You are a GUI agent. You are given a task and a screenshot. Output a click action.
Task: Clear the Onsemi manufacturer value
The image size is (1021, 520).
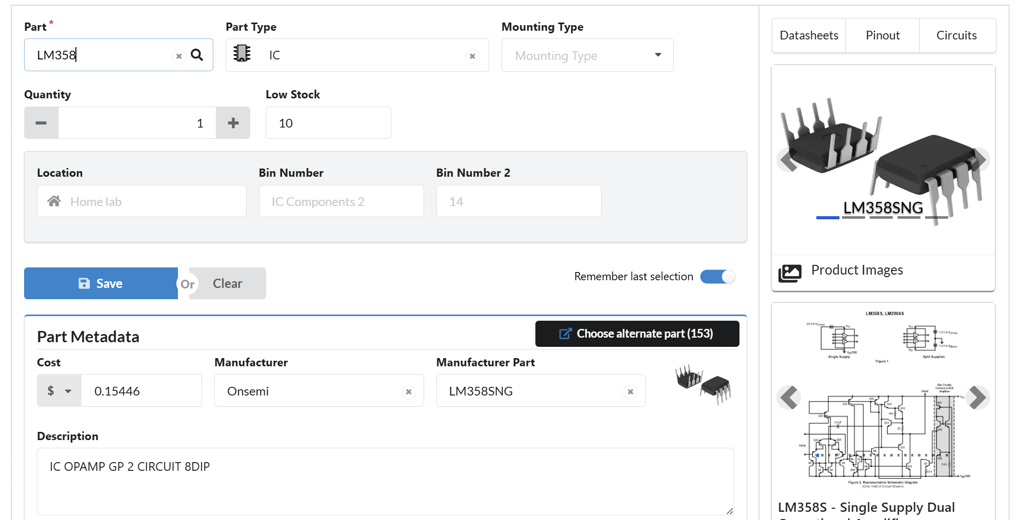pyautogui.click(x=409, y=391)
